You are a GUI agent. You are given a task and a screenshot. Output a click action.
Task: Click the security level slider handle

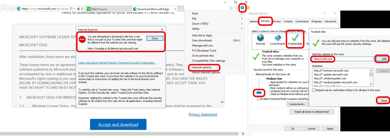tap(259, 93)
